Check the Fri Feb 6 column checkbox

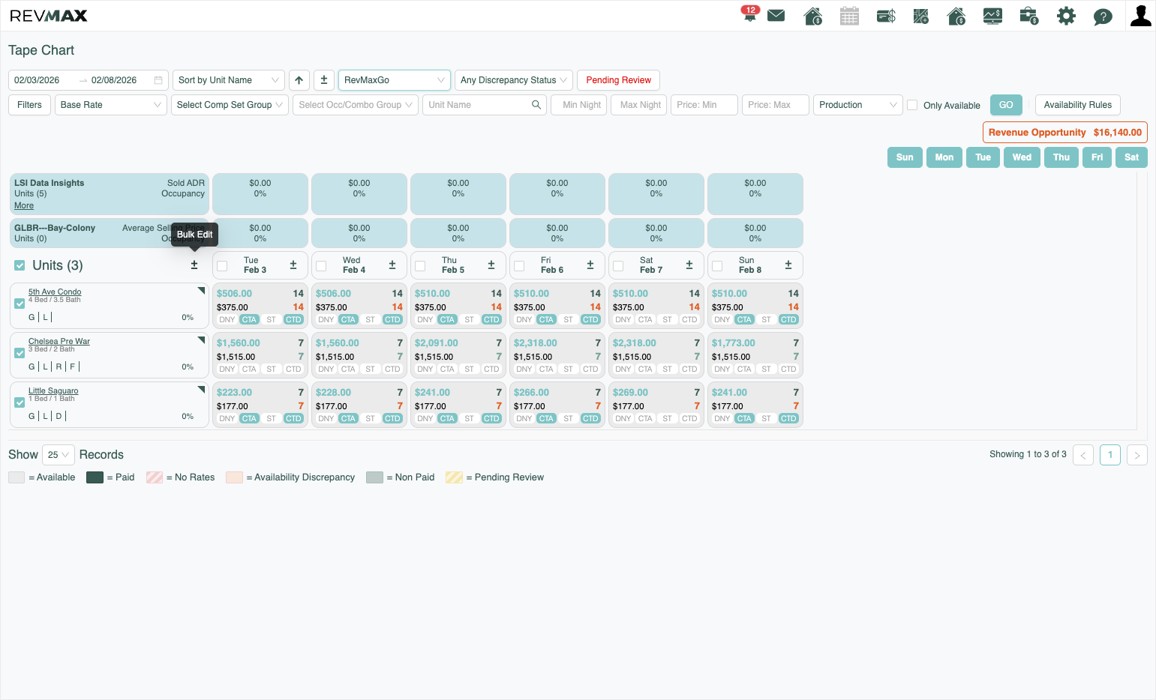click(519, 266)
